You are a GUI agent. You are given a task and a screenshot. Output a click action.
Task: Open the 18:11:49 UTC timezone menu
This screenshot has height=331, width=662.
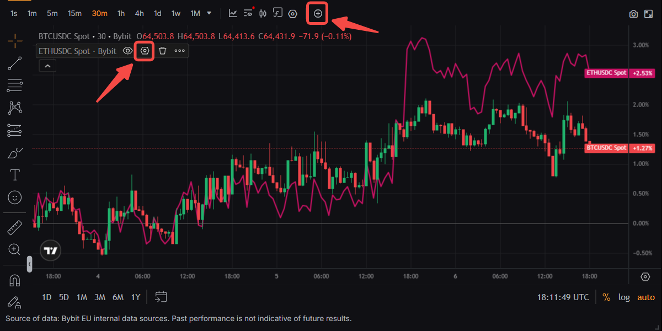point(563,297)
